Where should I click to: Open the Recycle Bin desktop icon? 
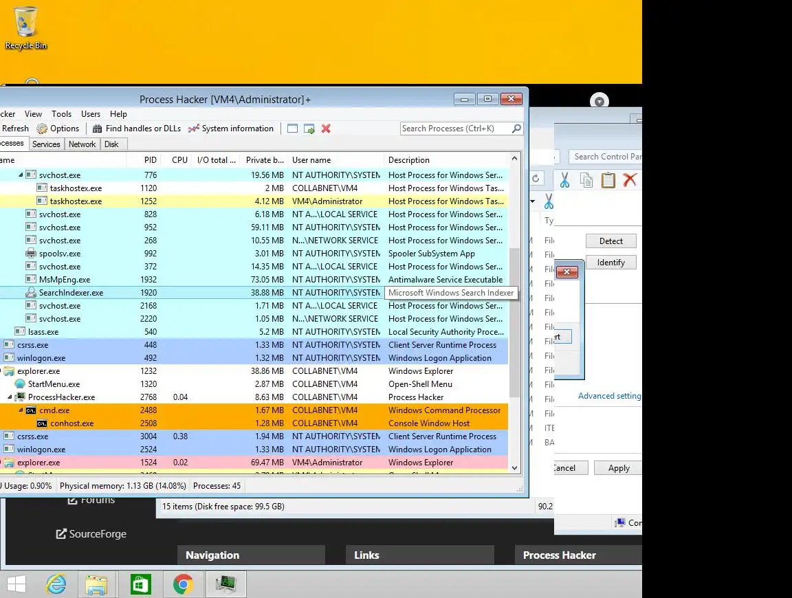tap(25, 28)
